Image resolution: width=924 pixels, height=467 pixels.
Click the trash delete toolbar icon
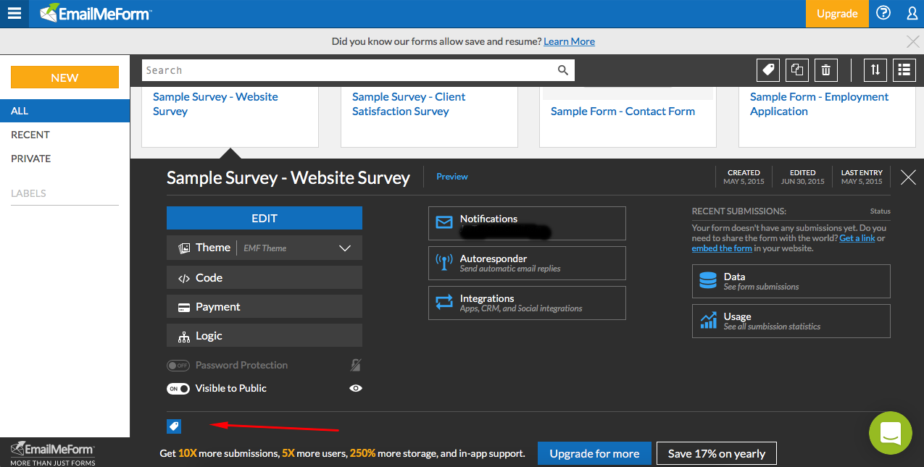tap(825, 70)
